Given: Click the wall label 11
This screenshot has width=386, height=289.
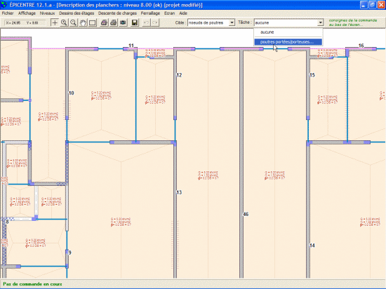Looking at the screenshot, I should pyautogui.click(x=131, y=46).
